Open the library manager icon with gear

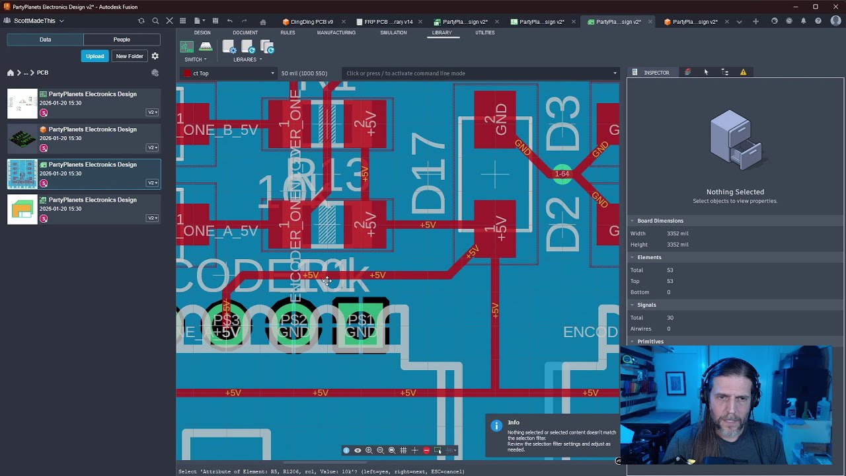click(x=229, y=47)
